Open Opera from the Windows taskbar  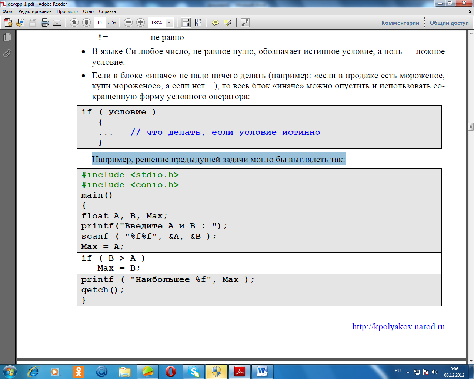point(170,371)
